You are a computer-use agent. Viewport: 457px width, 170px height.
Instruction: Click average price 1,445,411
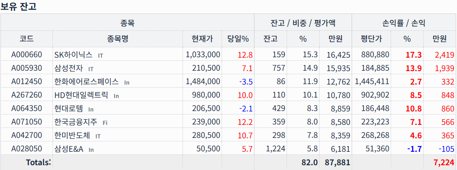coord(372,82)
